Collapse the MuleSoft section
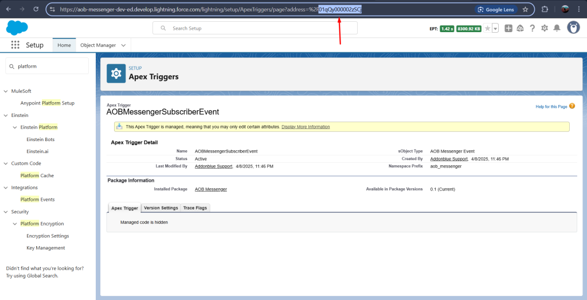Viewport: 587px width, 300px height. 6,91
